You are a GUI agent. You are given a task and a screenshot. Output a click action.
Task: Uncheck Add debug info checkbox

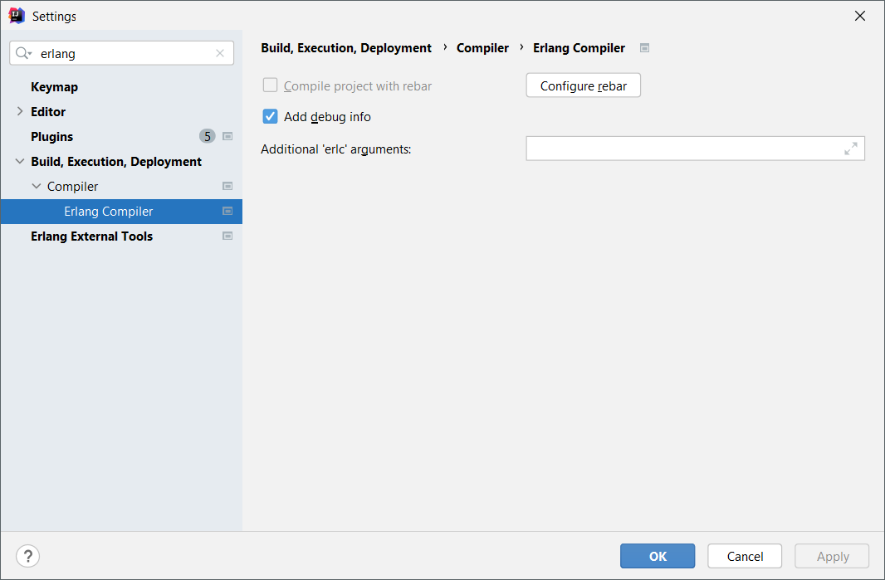coord(270,116)
